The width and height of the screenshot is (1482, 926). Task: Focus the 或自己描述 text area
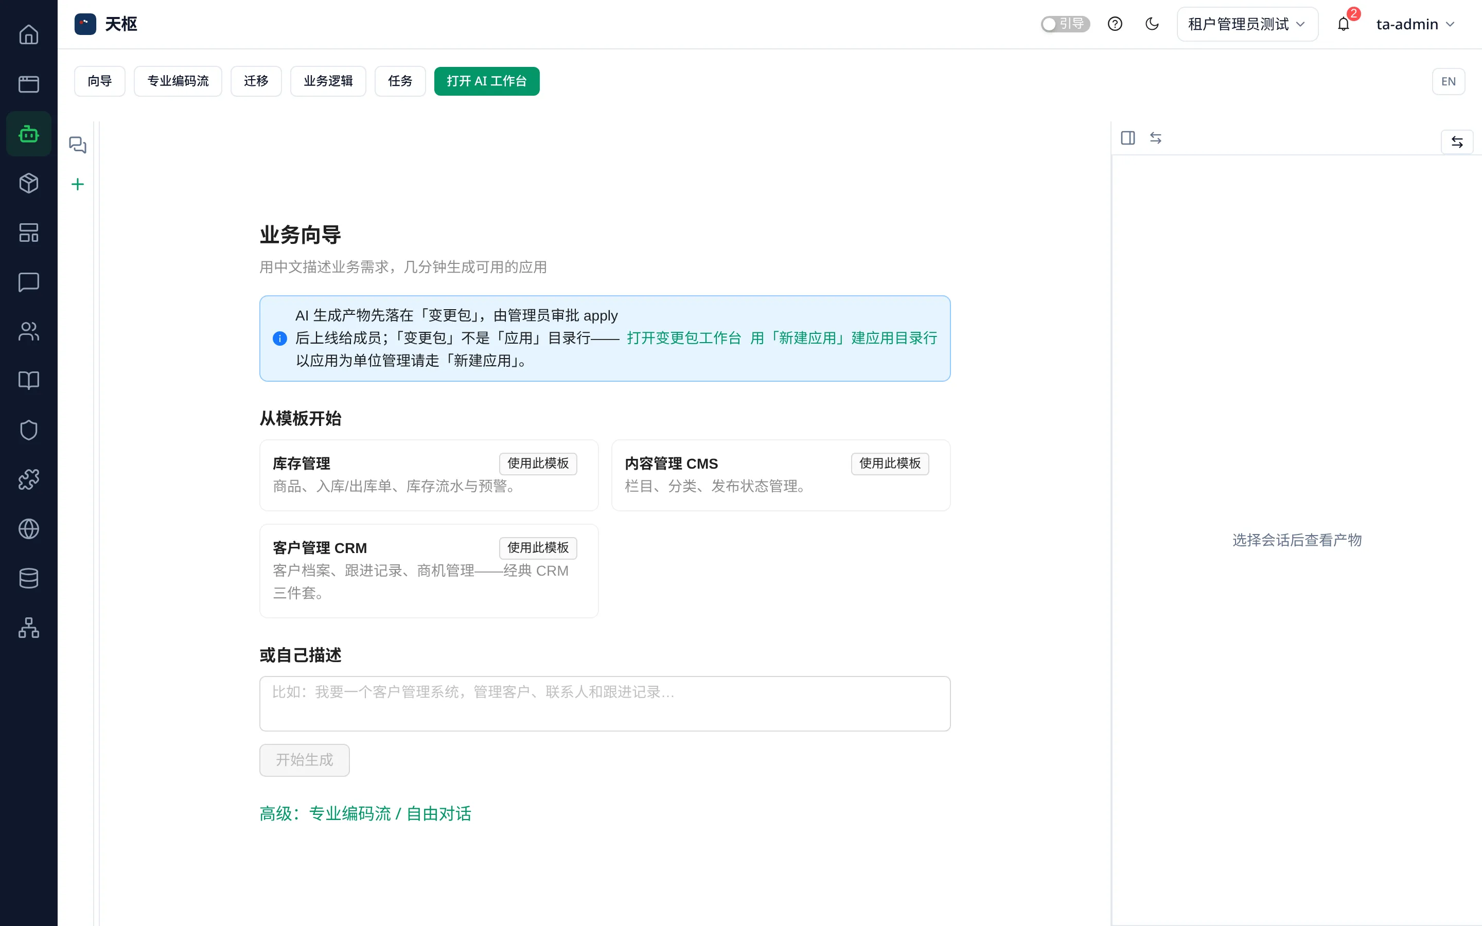pos(605,704)
